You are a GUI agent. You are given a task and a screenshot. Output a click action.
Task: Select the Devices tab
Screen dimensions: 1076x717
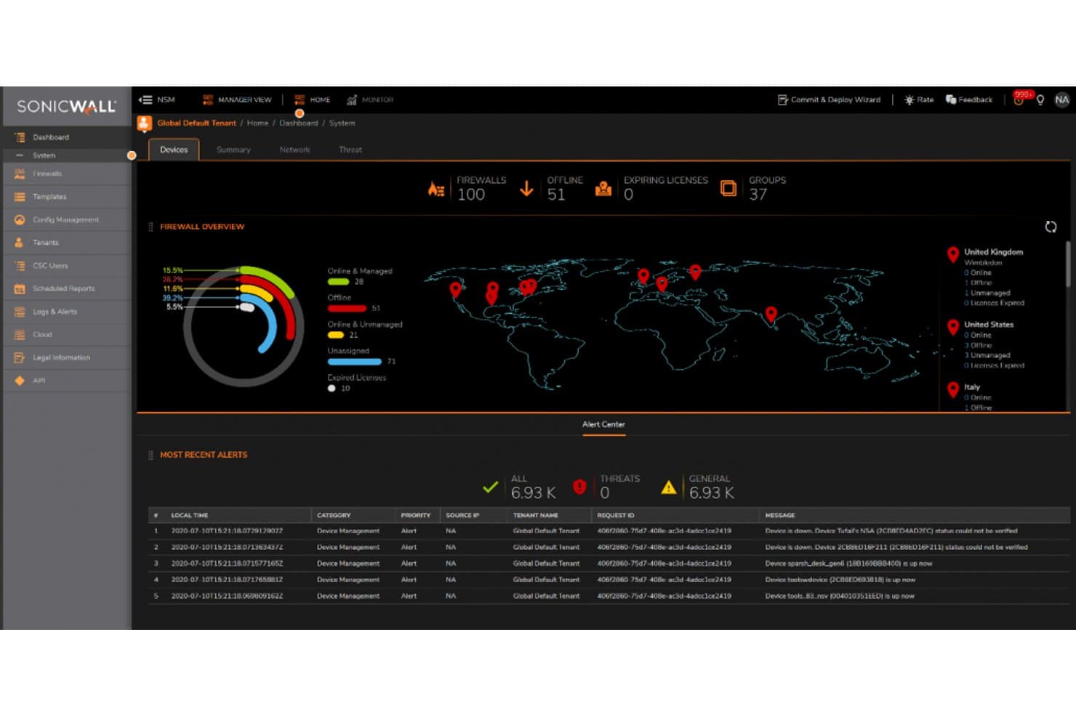tap(174, 150)
